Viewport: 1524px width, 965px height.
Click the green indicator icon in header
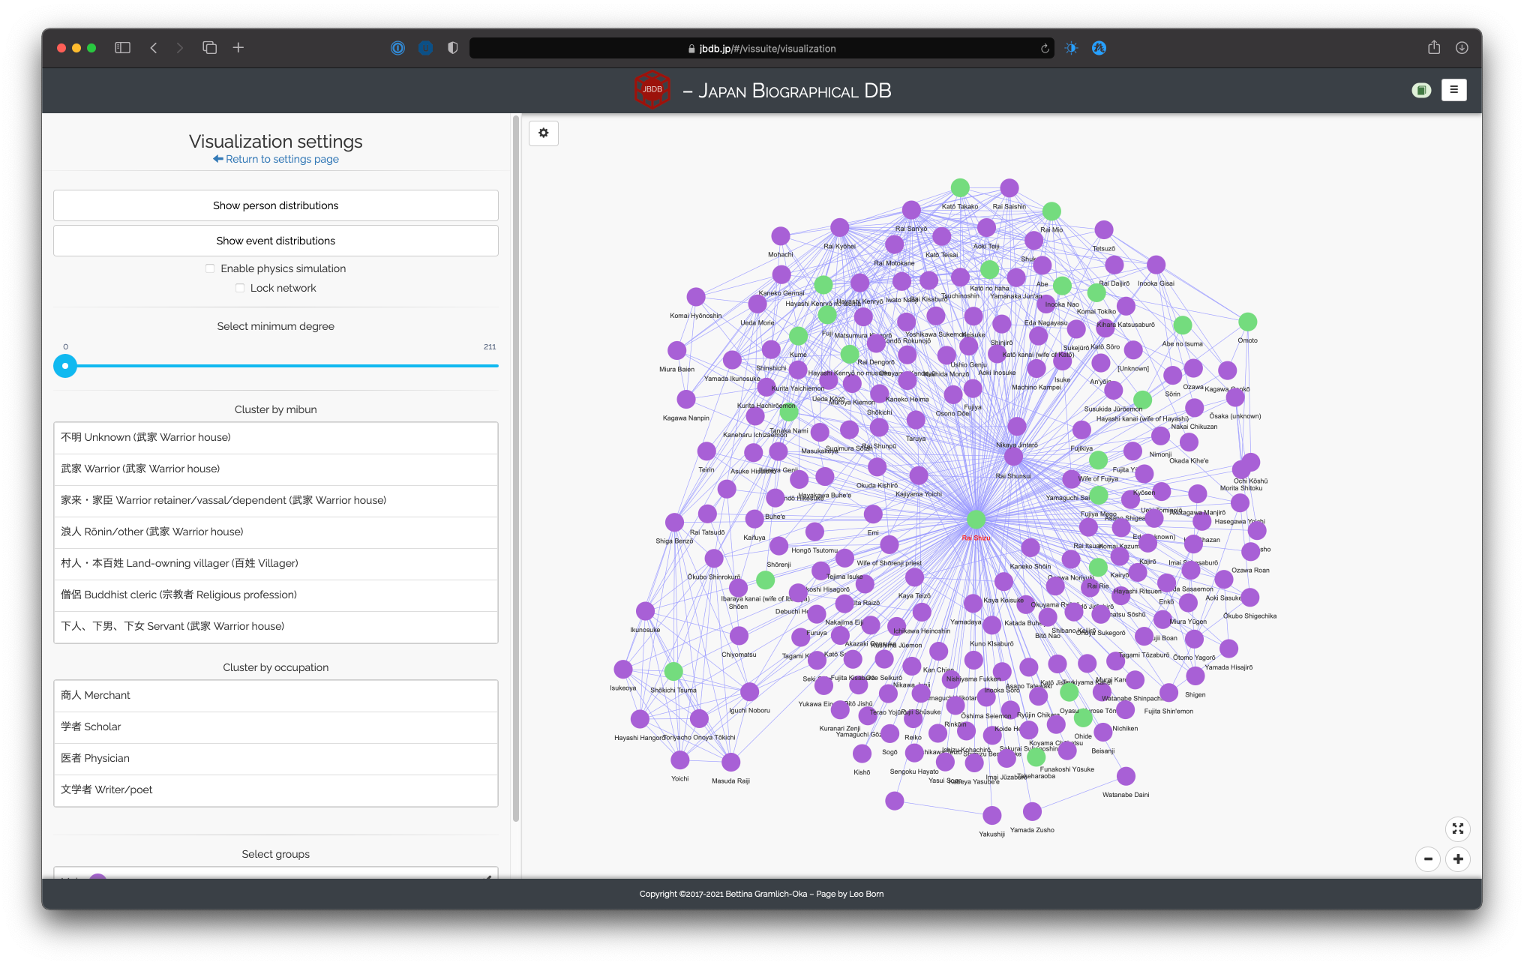click(1421, 90)
